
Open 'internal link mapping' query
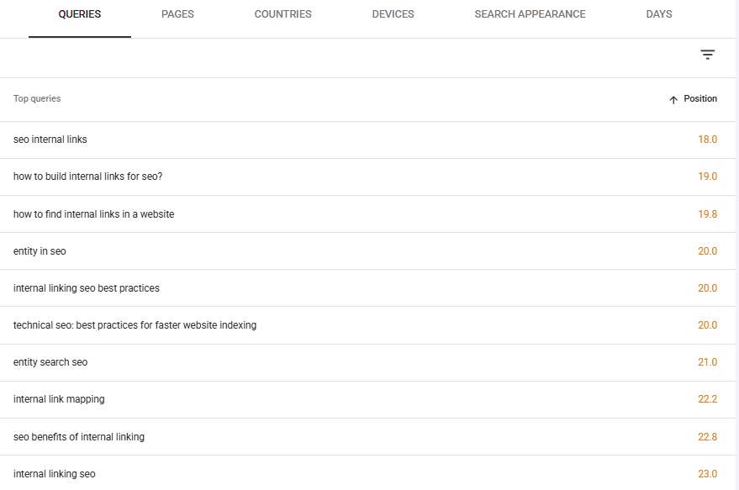tap(59, 399)
